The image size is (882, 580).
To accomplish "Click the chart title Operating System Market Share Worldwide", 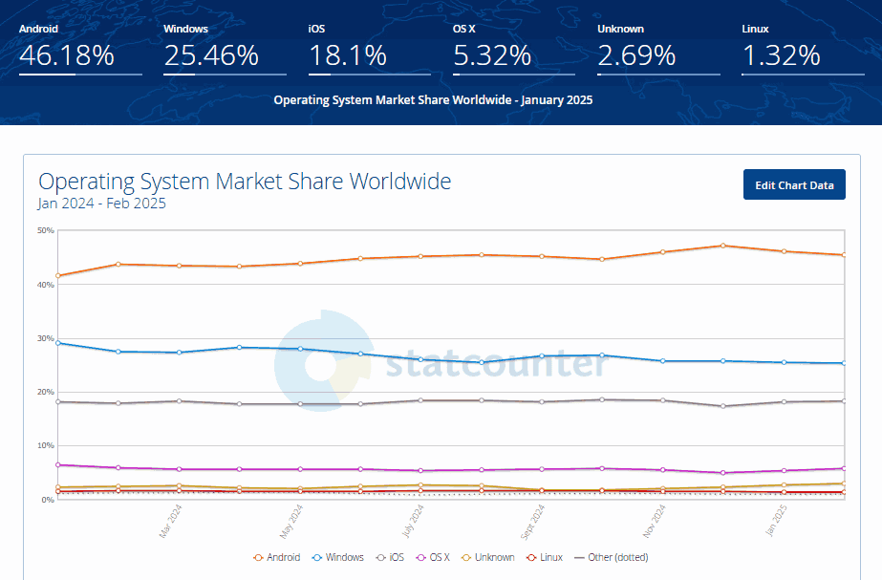I will pyautogui.click(x=245, y=182).
